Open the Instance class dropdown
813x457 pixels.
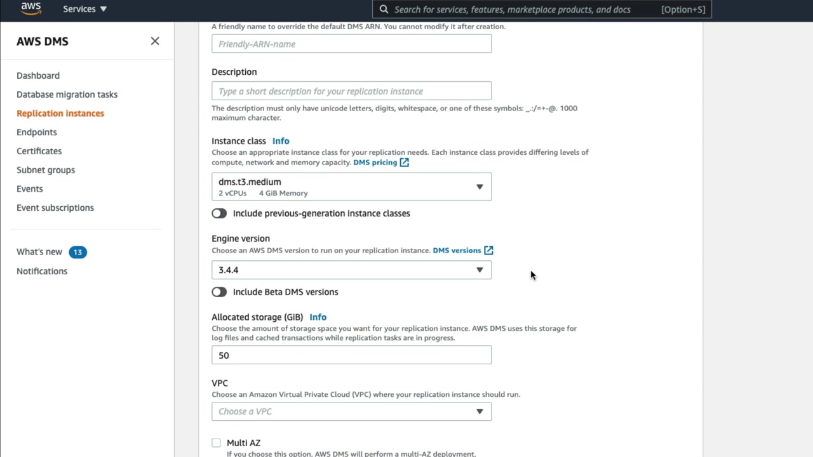[351, 187]
